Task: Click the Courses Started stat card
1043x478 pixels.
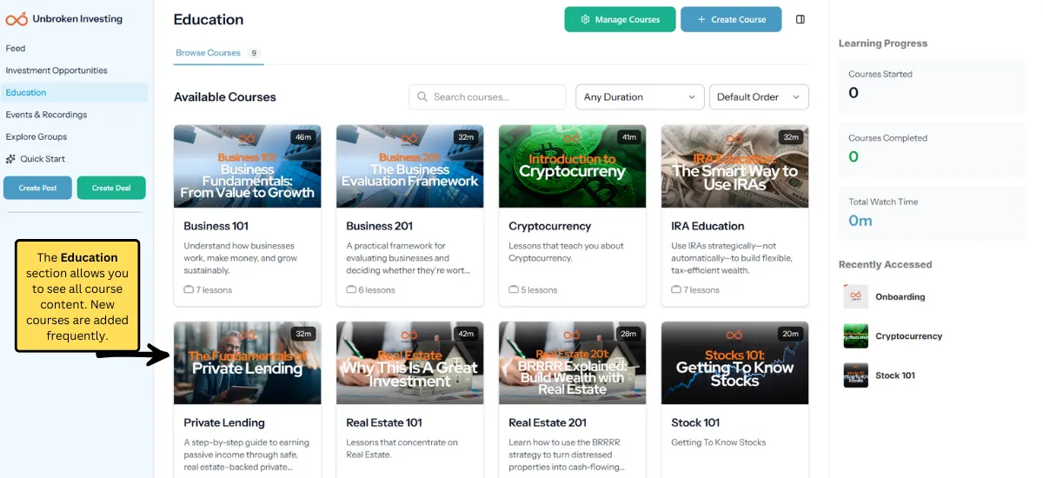Action: [932, 85]
